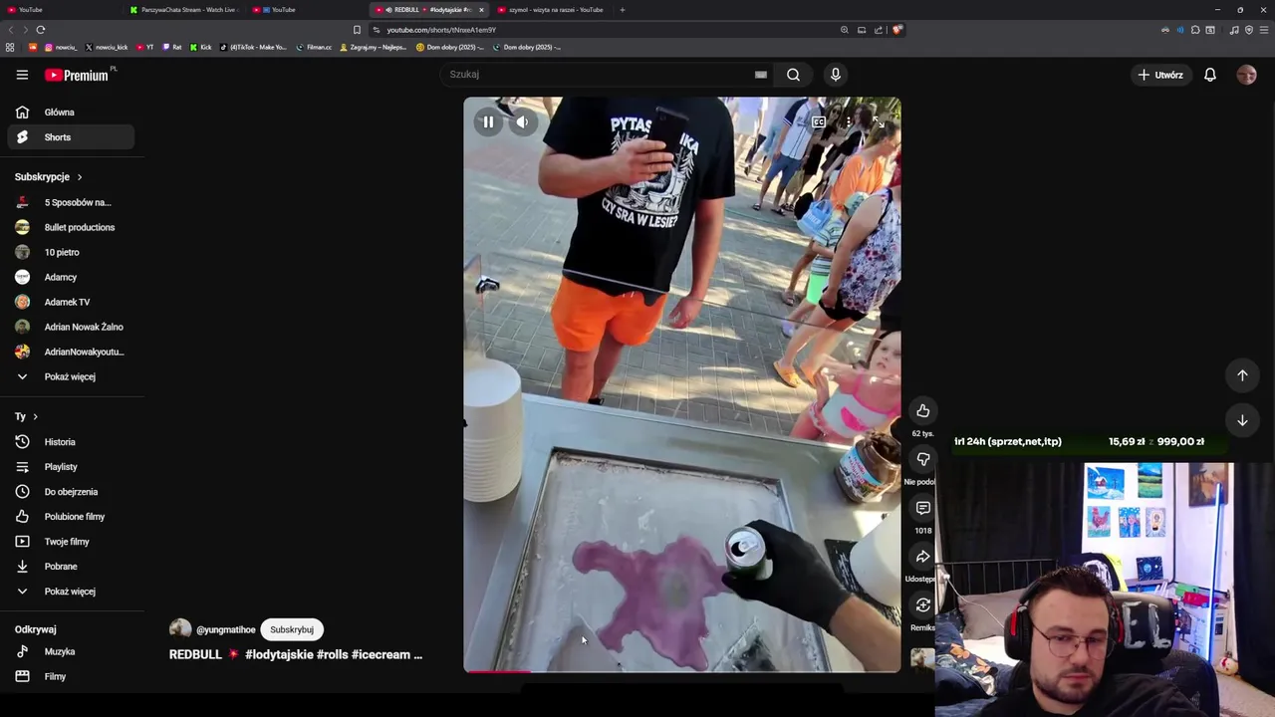
Task: Toggle closed captions on the Short
Action: point(818,122)
